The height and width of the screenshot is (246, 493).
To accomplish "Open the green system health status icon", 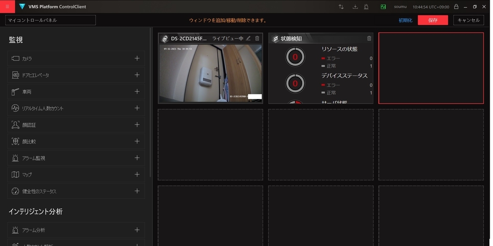I will click(383, 6).
